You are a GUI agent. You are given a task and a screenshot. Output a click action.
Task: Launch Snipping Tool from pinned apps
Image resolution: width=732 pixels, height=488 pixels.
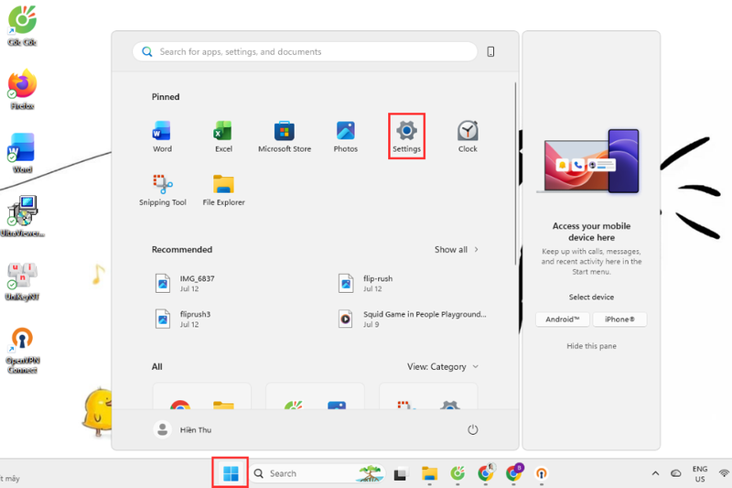(163, 190)
